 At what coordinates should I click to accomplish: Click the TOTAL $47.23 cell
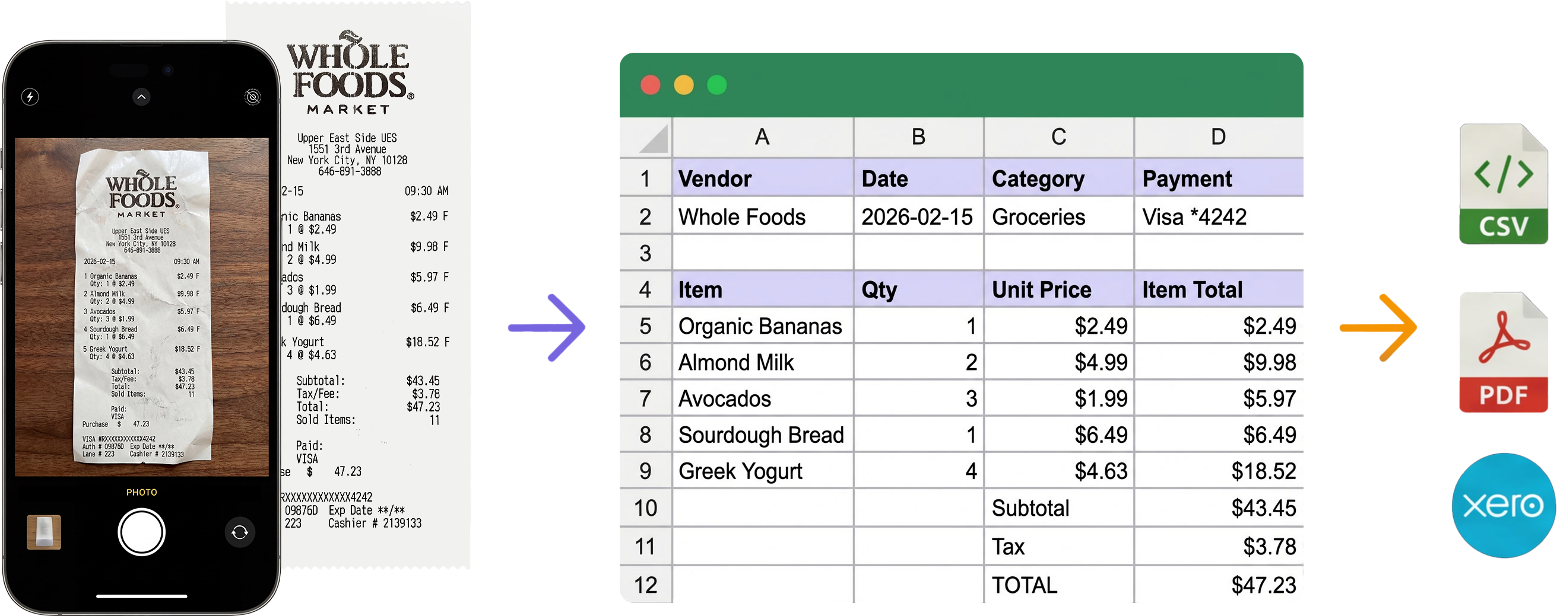point(1218,585)
